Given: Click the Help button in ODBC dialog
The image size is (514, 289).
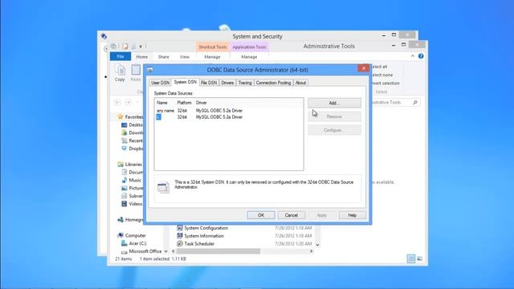Looking at the screenshot, I should pyautogui.click(x=352, y=215).
